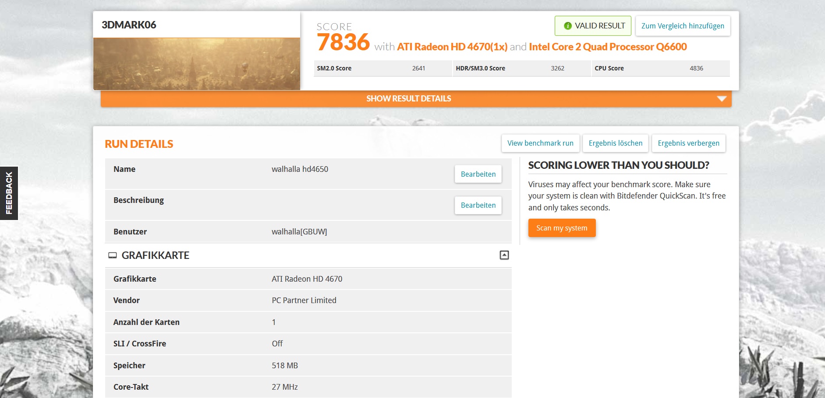Click the score value 7836
This screenshot has height=398, width=825.
point(343,42)
